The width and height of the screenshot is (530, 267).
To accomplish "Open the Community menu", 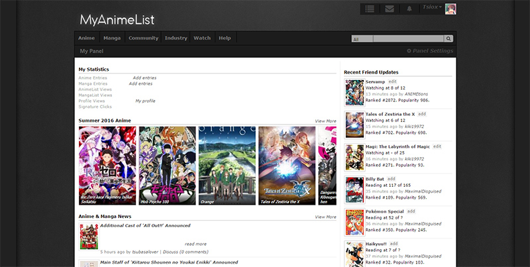I will 143,38.
